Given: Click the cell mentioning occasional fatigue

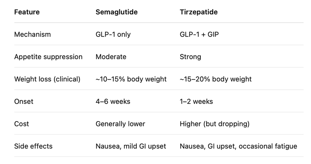Looking at the screenshot, I should [x=238, y=146].
